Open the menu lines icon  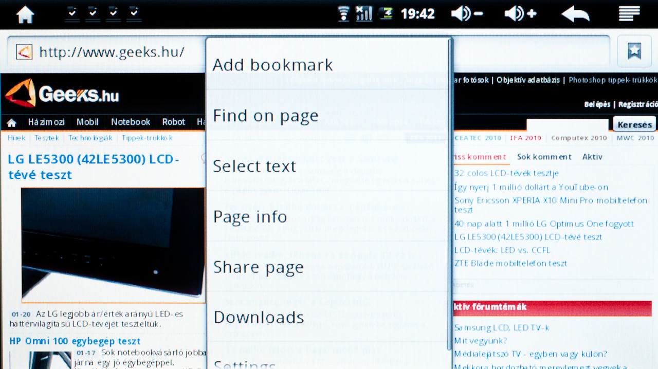pyautogui.click(x=629, y=14)
